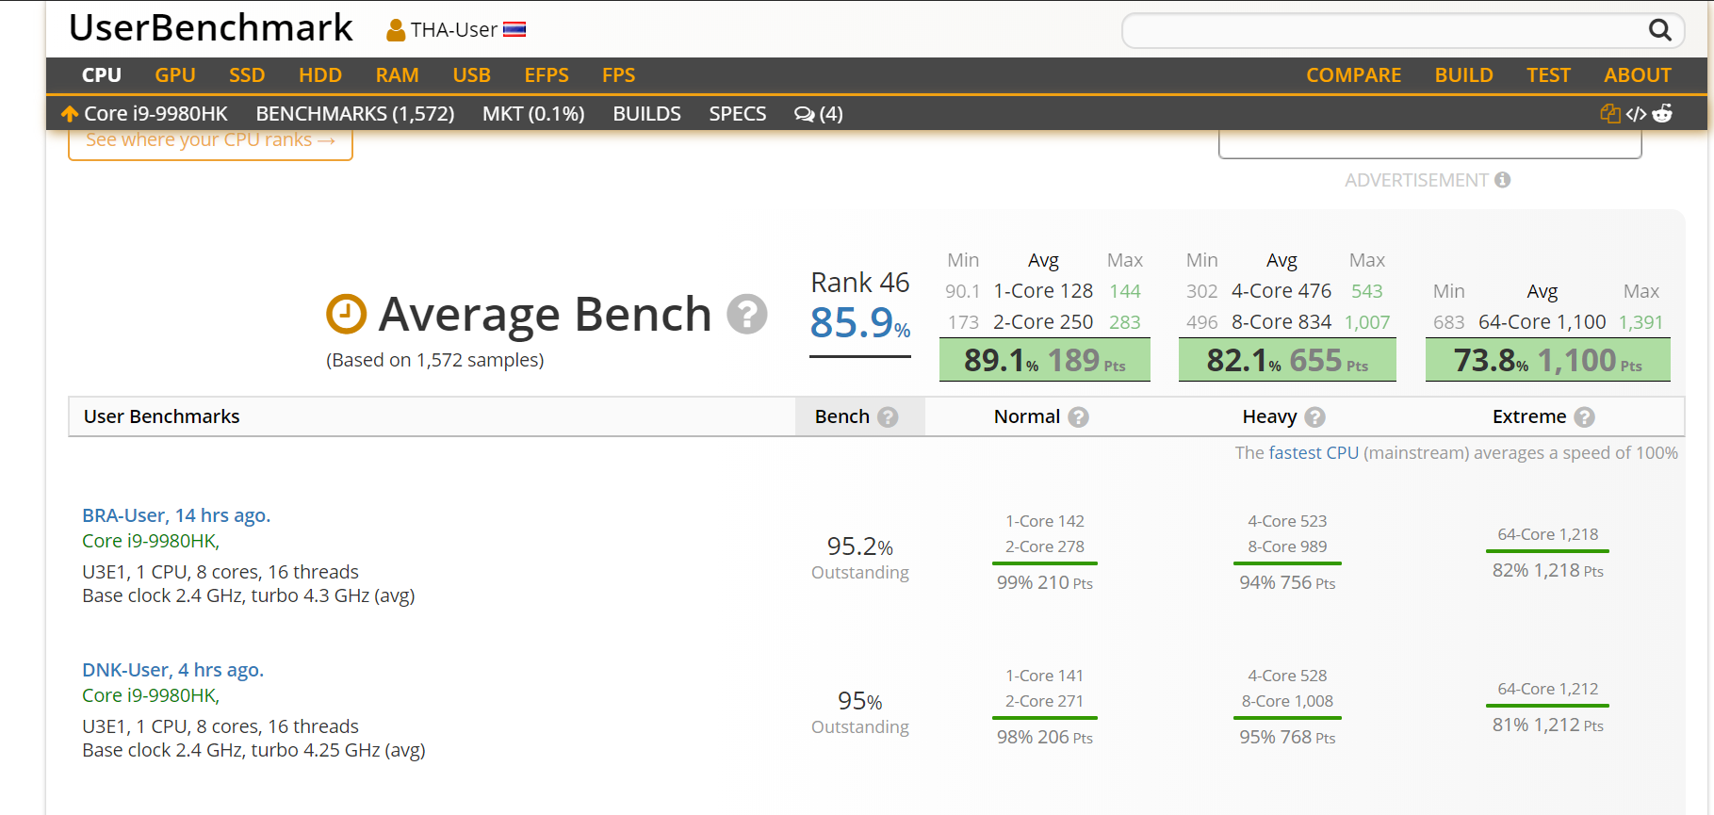
Task: Open the TEST page
Action: tap(1549, 75)
